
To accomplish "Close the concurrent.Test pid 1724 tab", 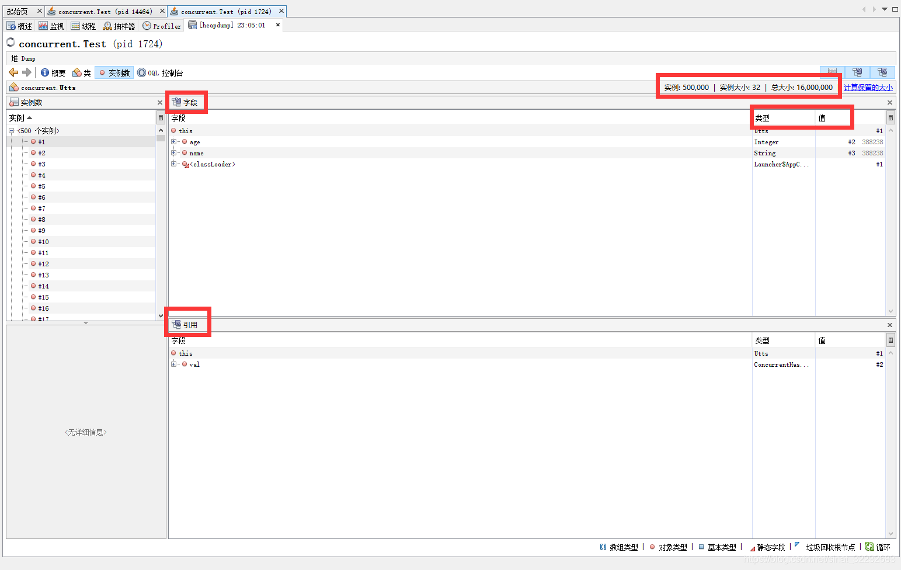I will point(281,11).
